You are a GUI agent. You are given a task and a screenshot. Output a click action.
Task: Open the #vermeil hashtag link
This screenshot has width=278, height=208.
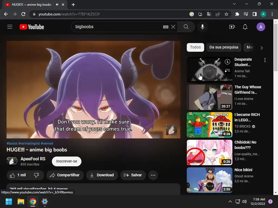(47, 144)
